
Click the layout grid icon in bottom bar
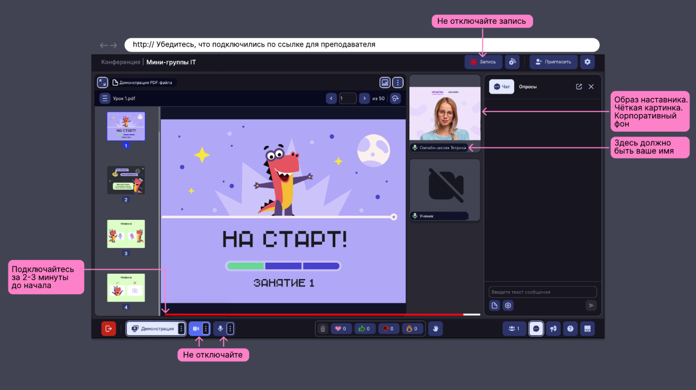(588, 329)
